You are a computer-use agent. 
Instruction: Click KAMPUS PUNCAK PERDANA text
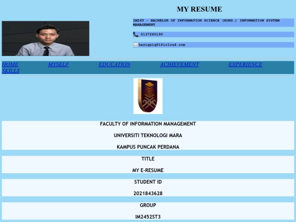point(148,147)
